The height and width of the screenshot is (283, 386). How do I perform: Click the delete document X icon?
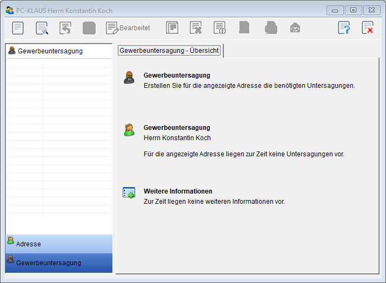click(196, 28)
